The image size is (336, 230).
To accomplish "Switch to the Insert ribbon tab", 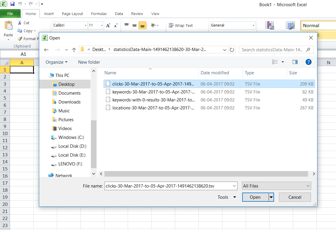I will point(49,14).
